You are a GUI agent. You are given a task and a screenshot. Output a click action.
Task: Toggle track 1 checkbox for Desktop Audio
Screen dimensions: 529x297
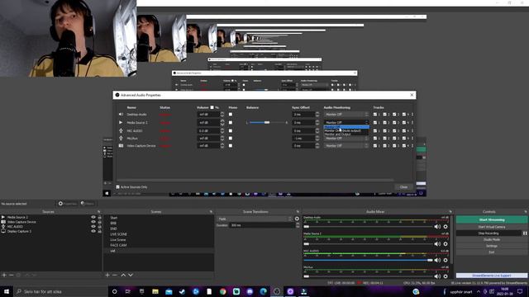pyautogui.click(x=375, y=115)
